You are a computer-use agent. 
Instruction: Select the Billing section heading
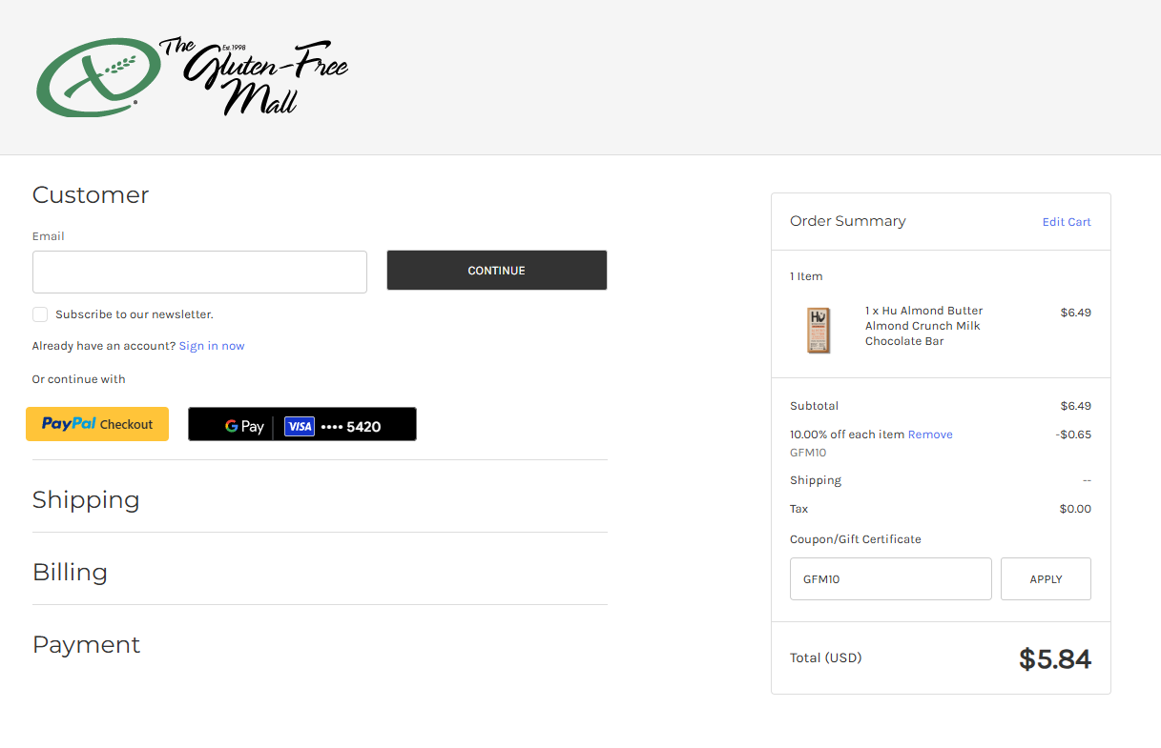pyautogui.click(x=70, y=573)
